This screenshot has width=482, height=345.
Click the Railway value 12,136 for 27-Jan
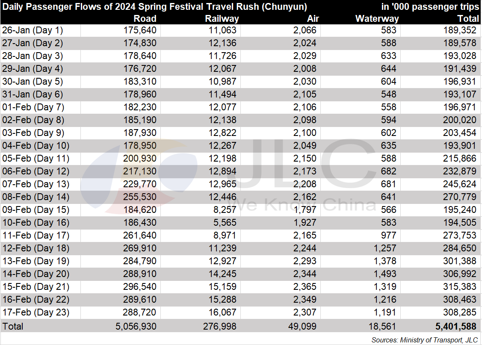click(x=222, y=43)
